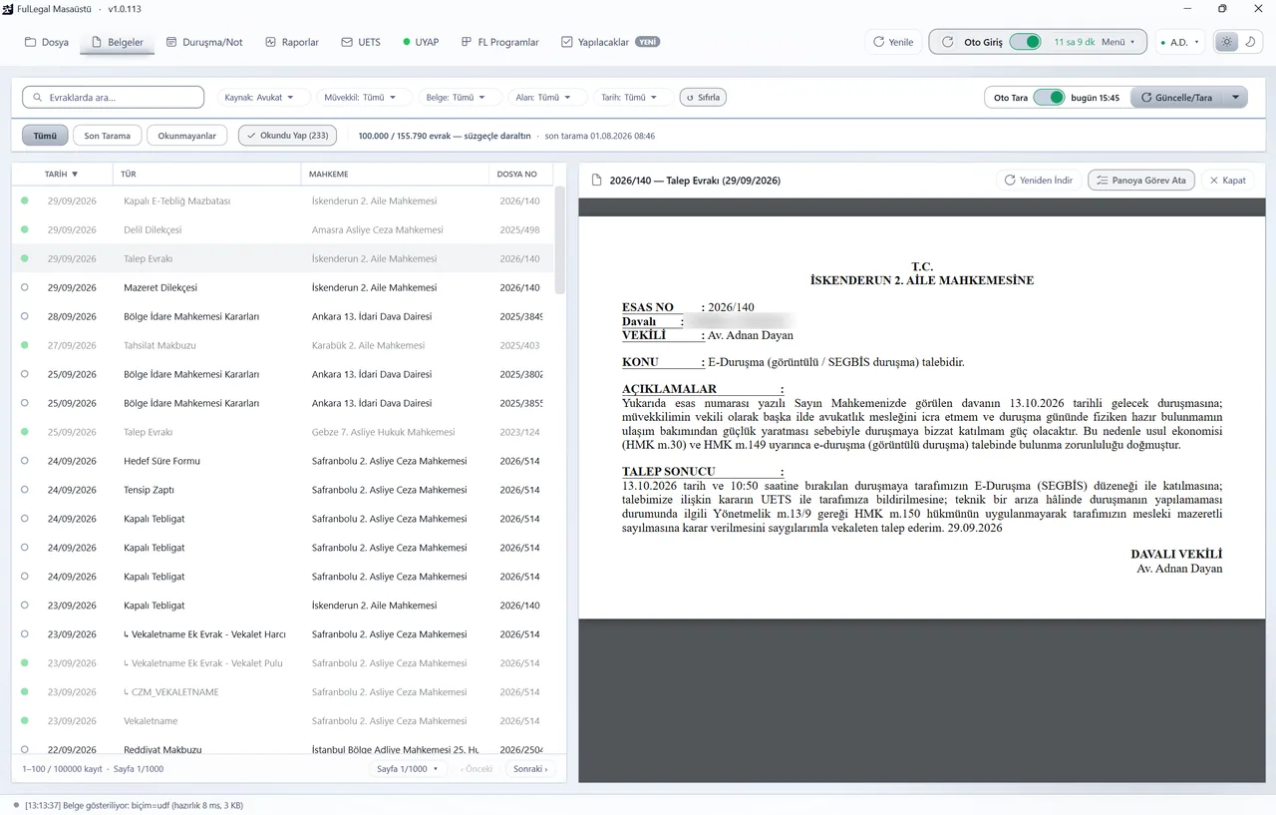Viewport: 1276px width, 815px height.
Task: Click the Evraklarda ara search field
Action: click(114, 98)
